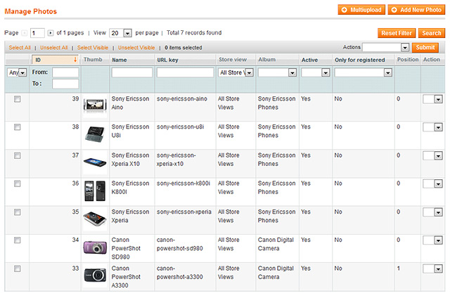Open the Actions dropdown
The image size is (450, 296).
click(x=386, y=47)
